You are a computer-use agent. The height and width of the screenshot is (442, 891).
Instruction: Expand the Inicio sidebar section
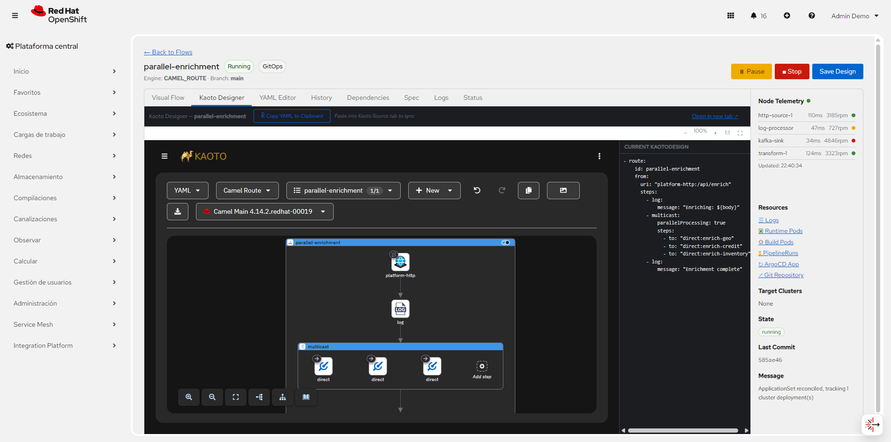[65, 71]
